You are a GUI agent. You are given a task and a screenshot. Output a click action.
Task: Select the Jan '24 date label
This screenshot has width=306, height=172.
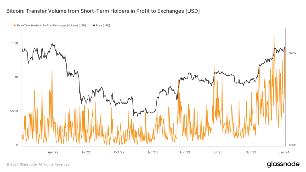click(284, 152)
